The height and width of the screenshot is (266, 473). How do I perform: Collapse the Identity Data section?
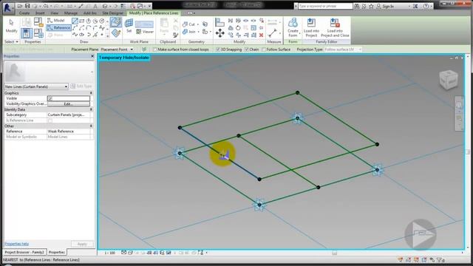(x=91, y=109)
